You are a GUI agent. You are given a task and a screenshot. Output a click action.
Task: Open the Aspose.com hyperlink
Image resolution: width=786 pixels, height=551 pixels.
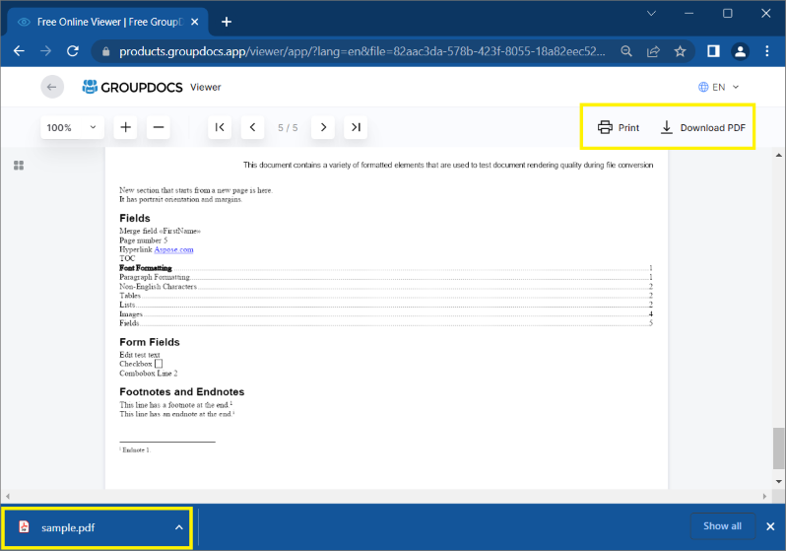click(173, 249)
